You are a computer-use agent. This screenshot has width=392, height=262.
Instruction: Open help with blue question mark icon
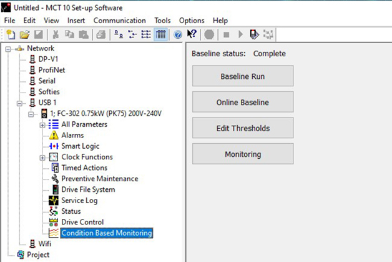(178, 34)
